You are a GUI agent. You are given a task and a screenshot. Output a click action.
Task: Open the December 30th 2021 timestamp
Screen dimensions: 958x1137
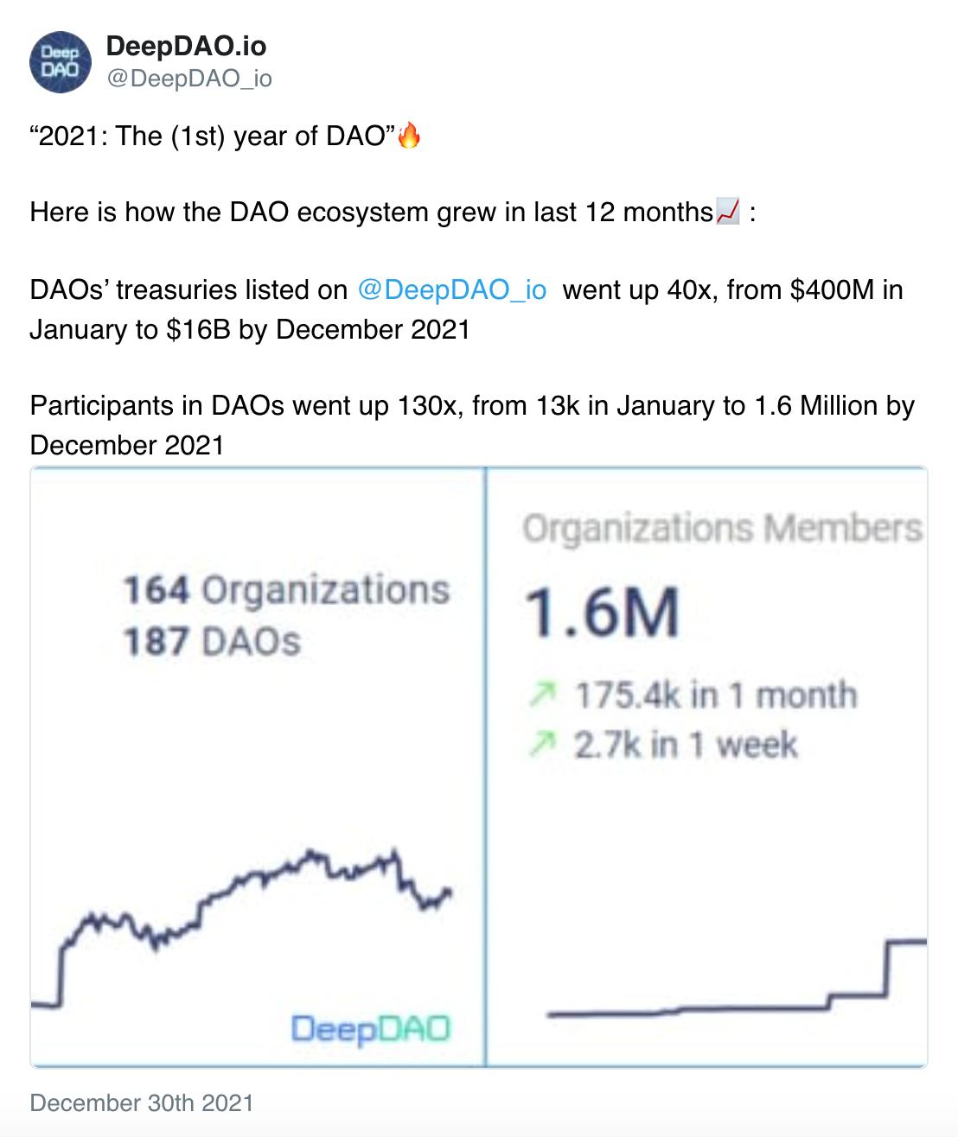pyautogui.click(x=142, y=1102)
